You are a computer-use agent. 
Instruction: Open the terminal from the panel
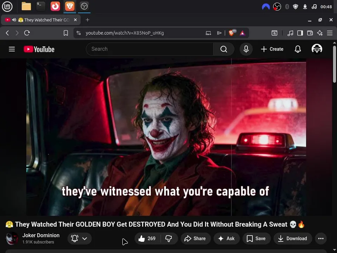(41, 6)
